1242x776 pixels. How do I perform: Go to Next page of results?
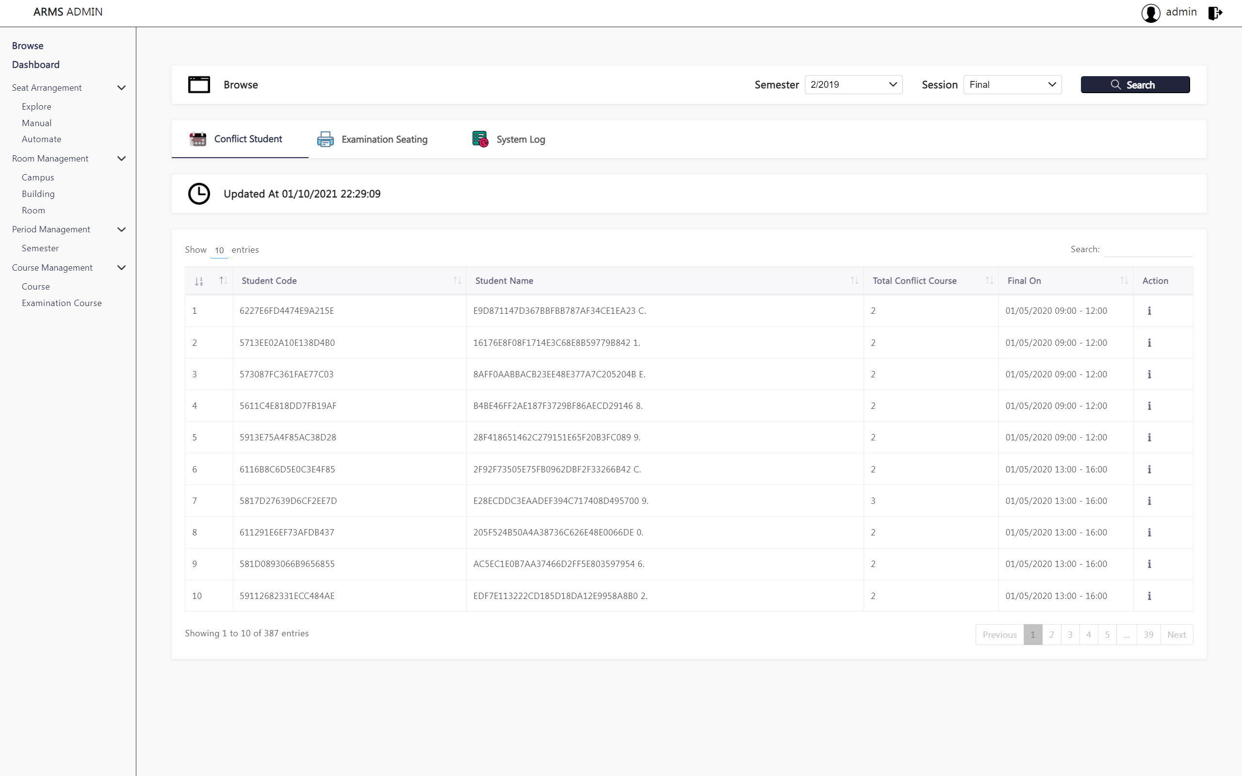click(x=1176, y=635)
